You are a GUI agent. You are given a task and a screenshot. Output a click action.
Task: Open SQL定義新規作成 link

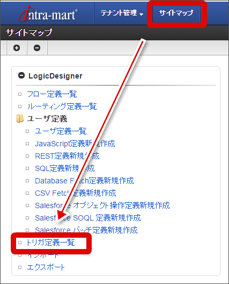click(65, 168)
